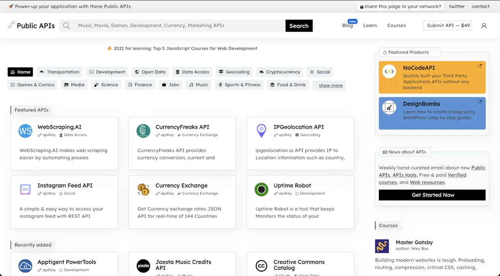
Task: Click the Public APIs site title text
Action: [36, 26]
